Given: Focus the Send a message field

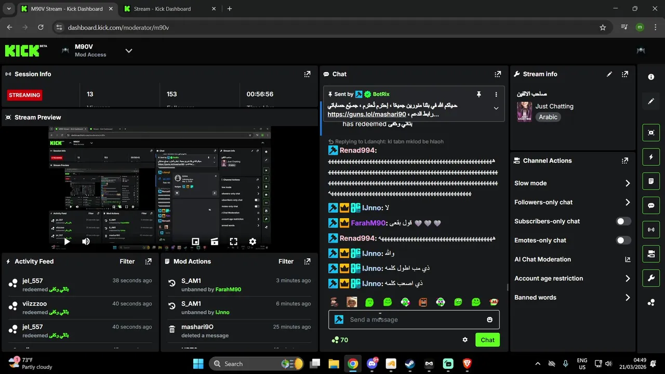Looking at the screenshot, I should click(x=414, y=319).
